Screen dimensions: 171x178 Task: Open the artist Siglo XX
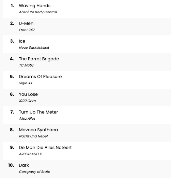[26, 83]
